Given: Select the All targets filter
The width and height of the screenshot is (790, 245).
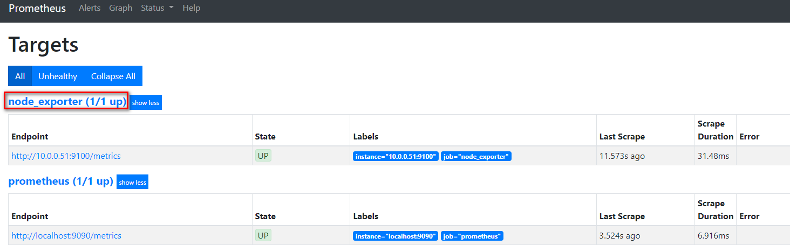Looking at the screenshot, I should click(x=20, y=76).
